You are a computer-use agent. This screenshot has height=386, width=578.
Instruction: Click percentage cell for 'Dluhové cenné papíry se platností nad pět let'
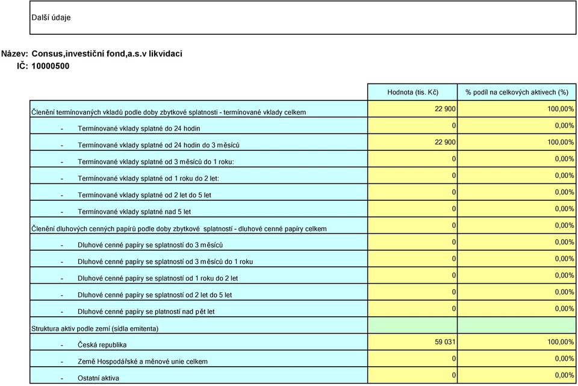(x=517, y=308)
